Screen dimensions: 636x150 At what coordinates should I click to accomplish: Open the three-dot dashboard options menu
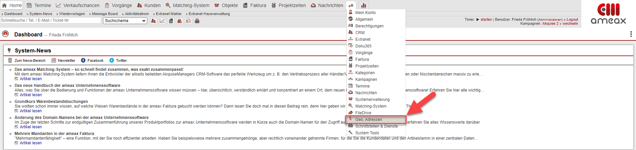pos(631,34)
